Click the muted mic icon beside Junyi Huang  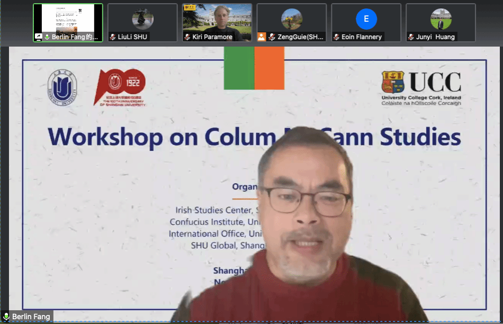coord(411,37)
